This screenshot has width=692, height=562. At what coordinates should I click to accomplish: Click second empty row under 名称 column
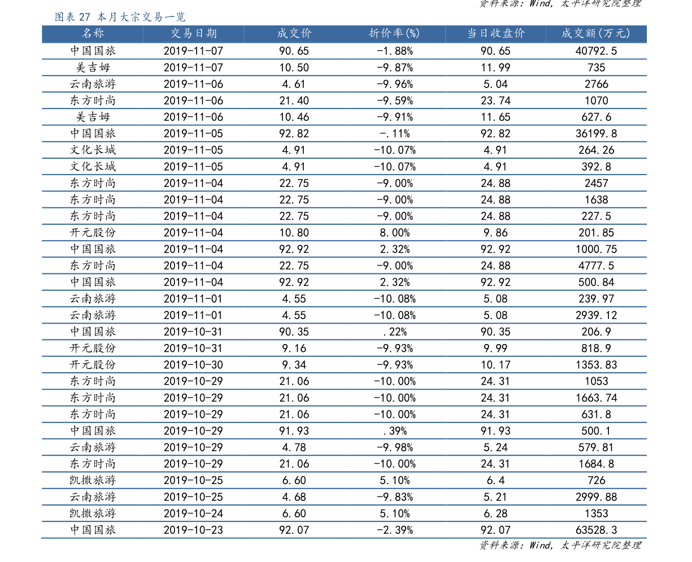[93, 67]
